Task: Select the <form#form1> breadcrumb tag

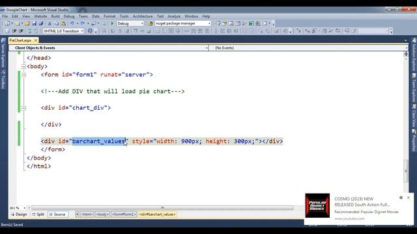Action: [x=124, y=214]
